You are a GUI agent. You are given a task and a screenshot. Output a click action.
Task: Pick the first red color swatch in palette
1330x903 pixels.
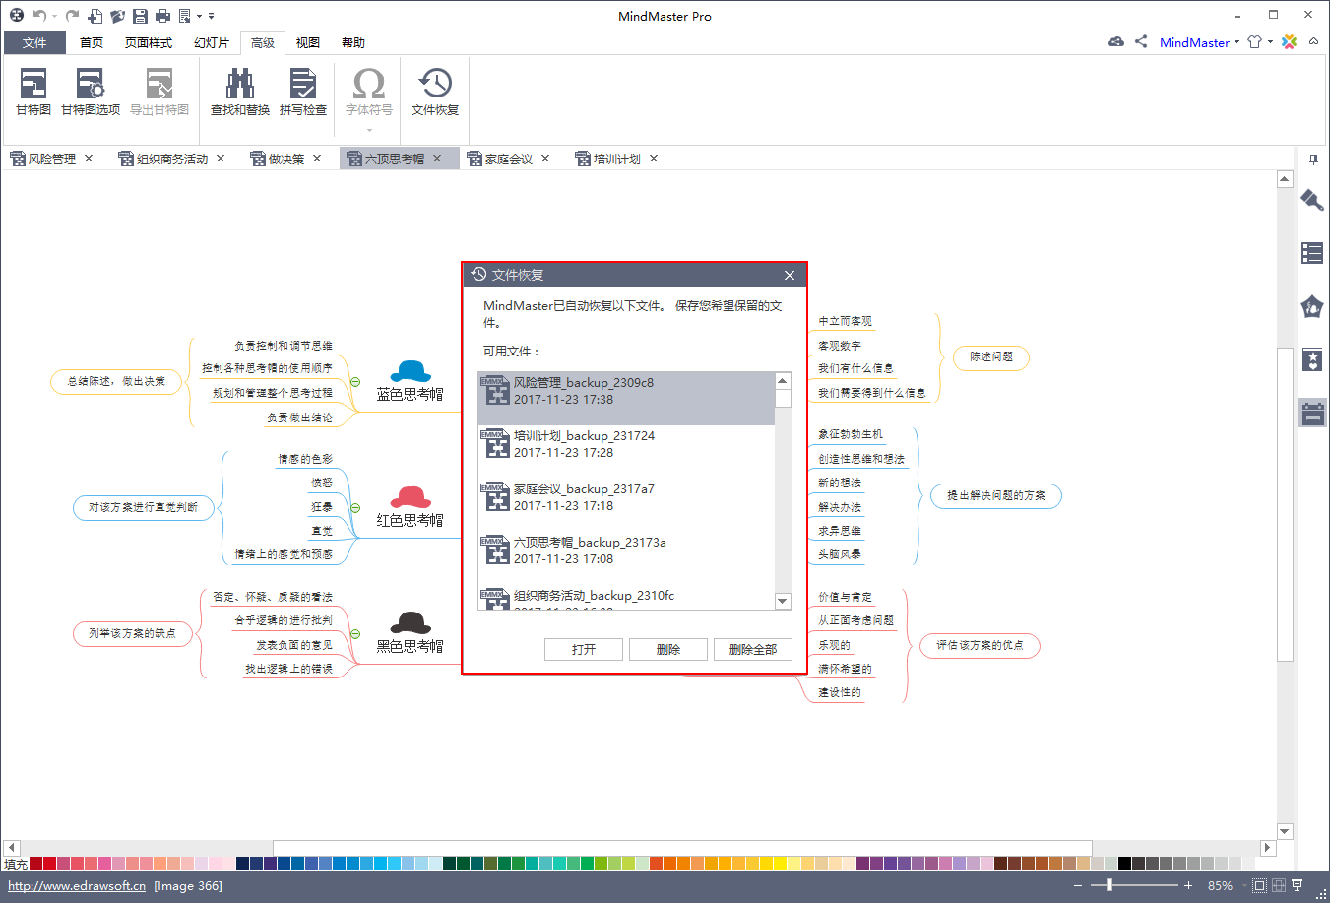coord(36,864)
